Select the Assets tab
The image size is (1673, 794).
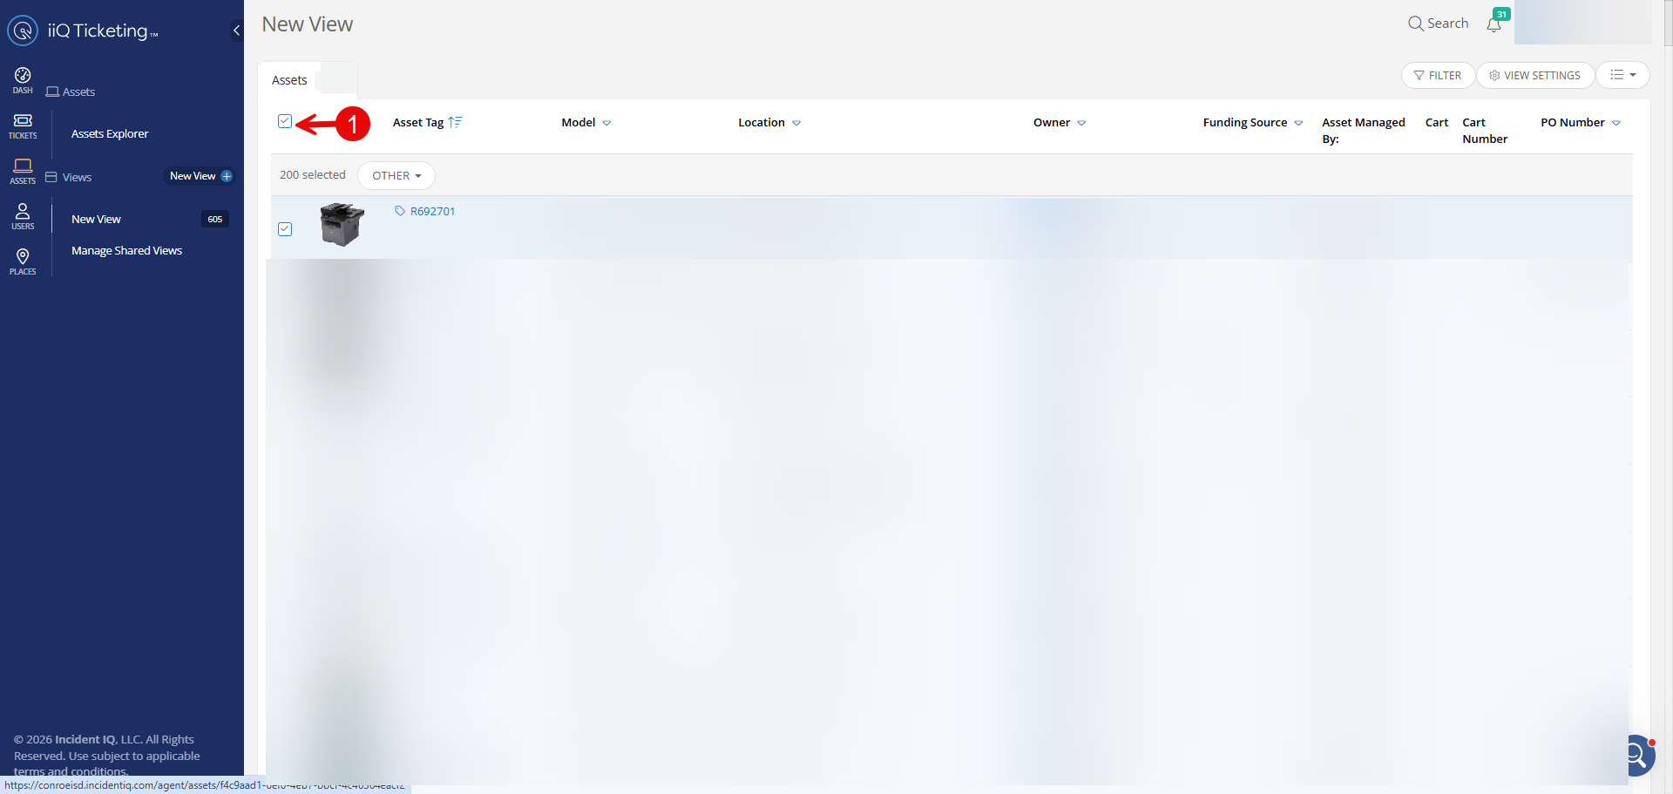point(289,80)
